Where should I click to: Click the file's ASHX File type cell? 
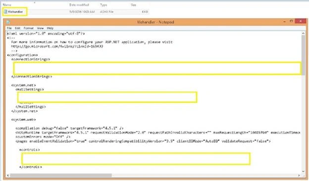click(x=106, y=12)
